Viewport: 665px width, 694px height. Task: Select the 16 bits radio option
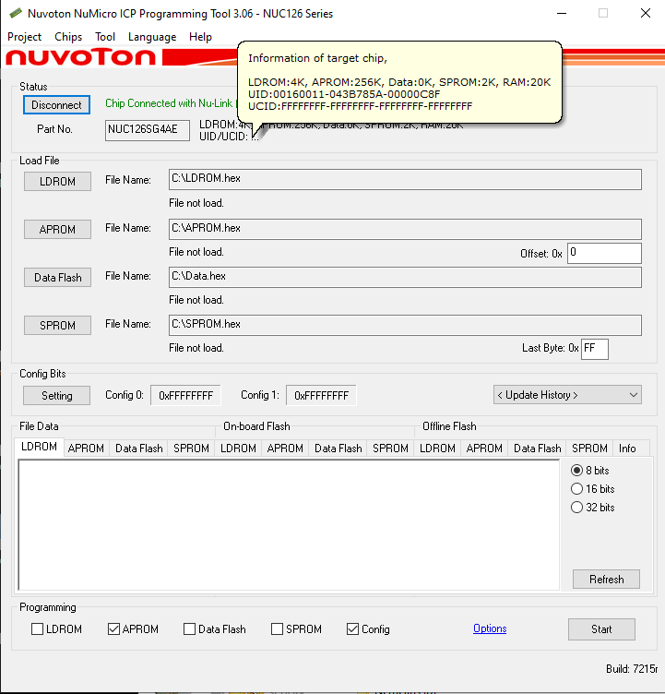[x=592, y=488]
